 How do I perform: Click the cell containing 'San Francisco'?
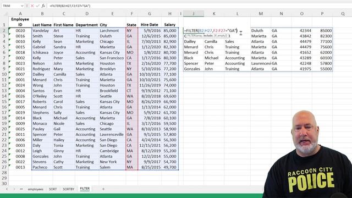pos(112,58)
